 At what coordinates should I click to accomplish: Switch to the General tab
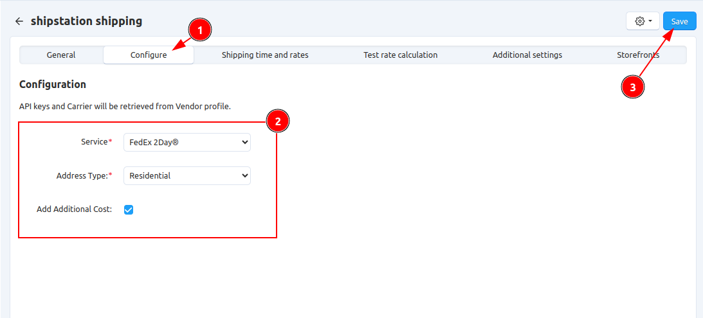pos(61,55)
